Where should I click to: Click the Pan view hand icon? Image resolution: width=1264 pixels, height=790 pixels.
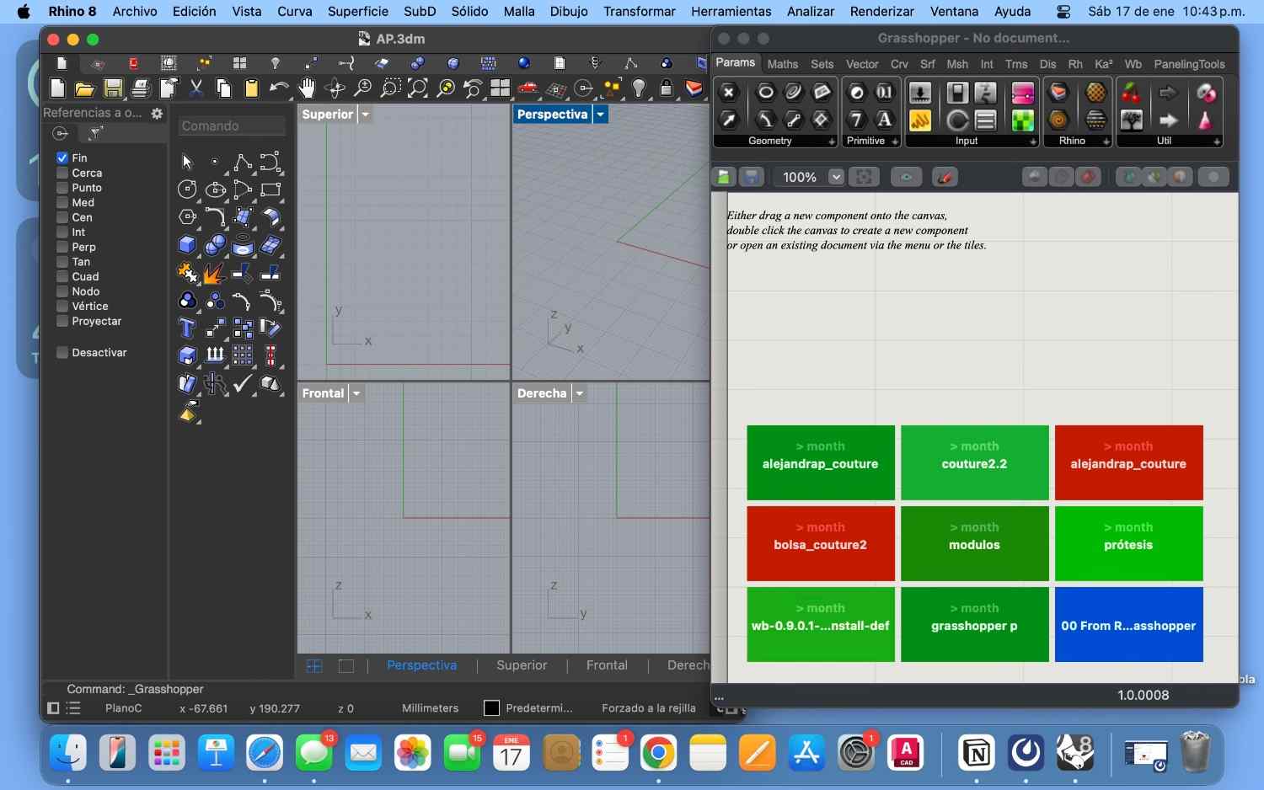click(x=307, y=88)
